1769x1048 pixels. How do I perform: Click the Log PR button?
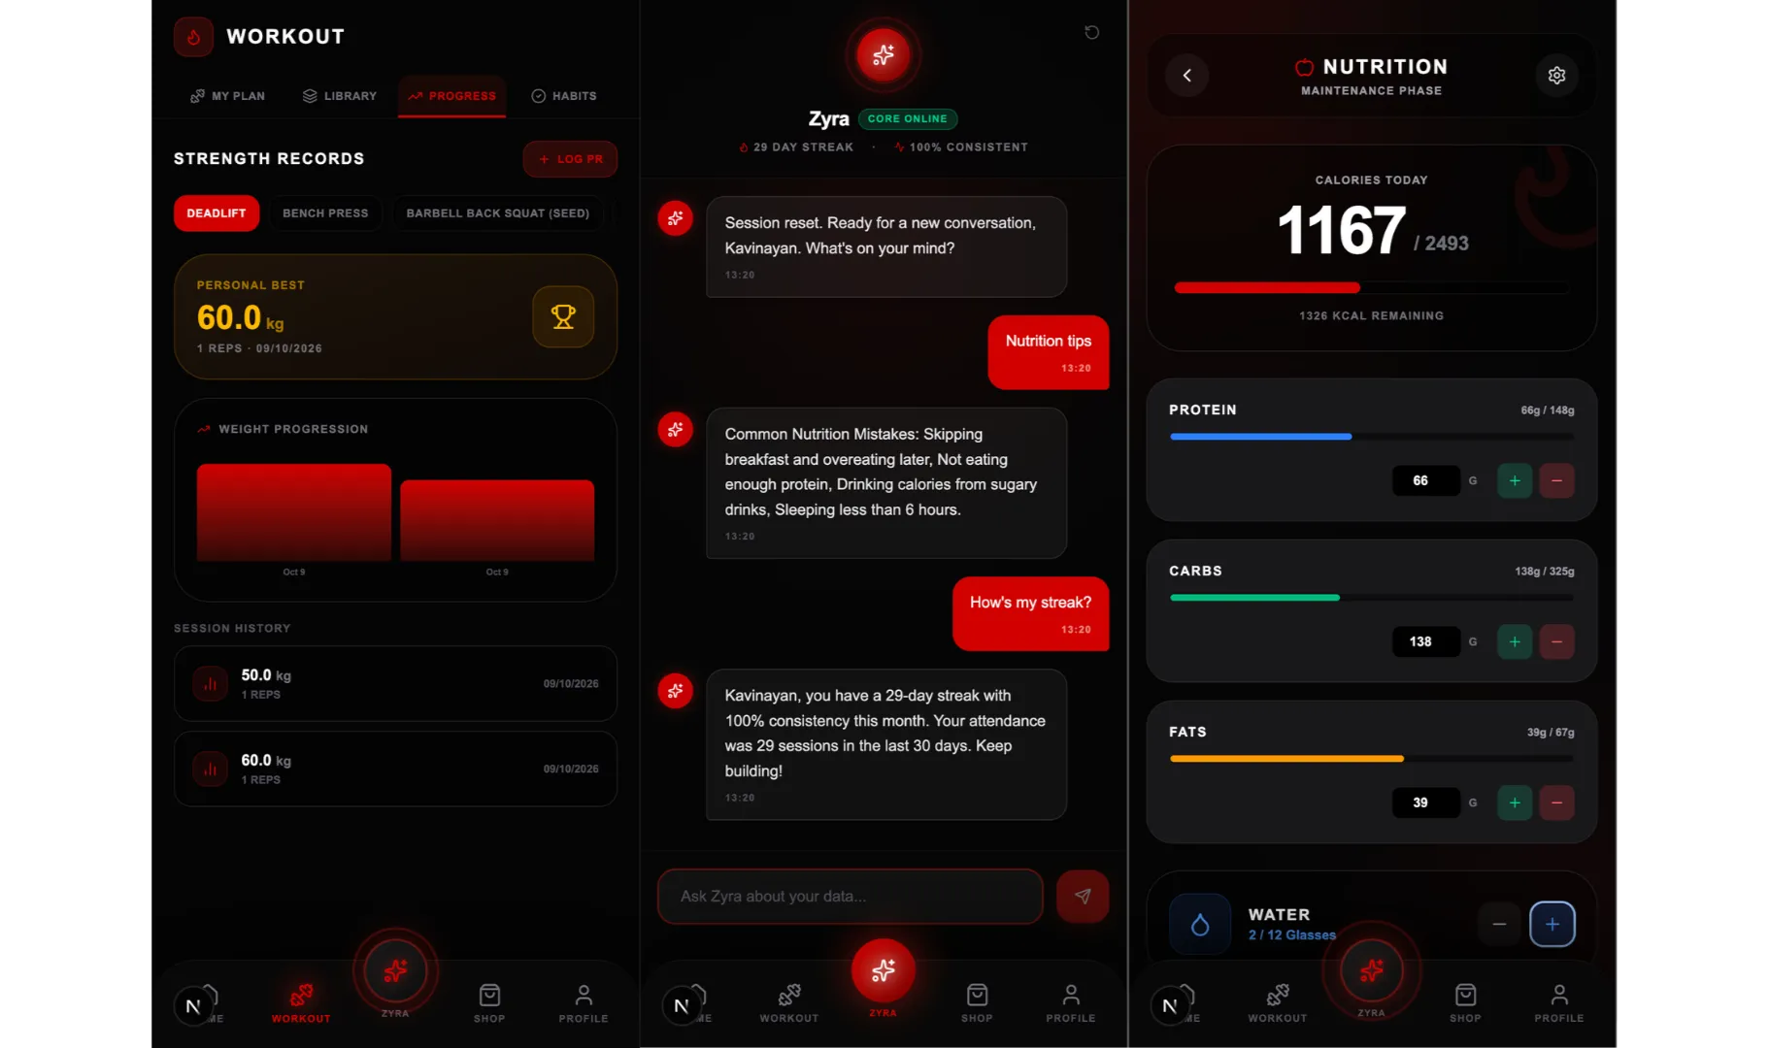click(x=570, y=159)
